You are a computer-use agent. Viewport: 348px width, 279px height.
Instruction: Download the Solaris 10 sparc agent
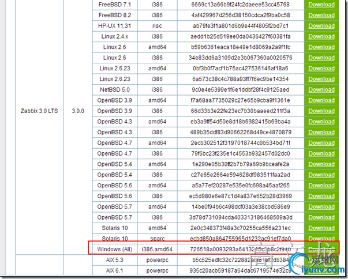click(321, 239)
